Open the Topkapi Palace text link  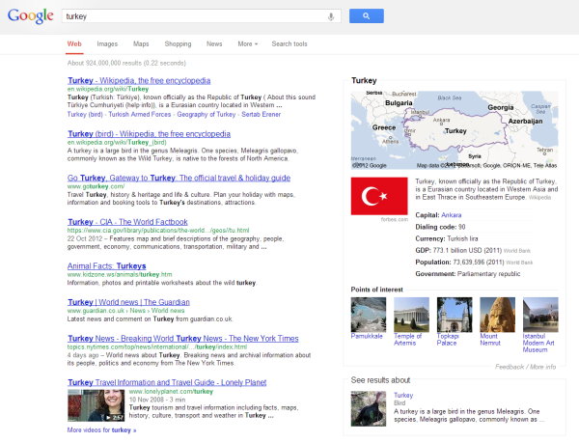448,340
